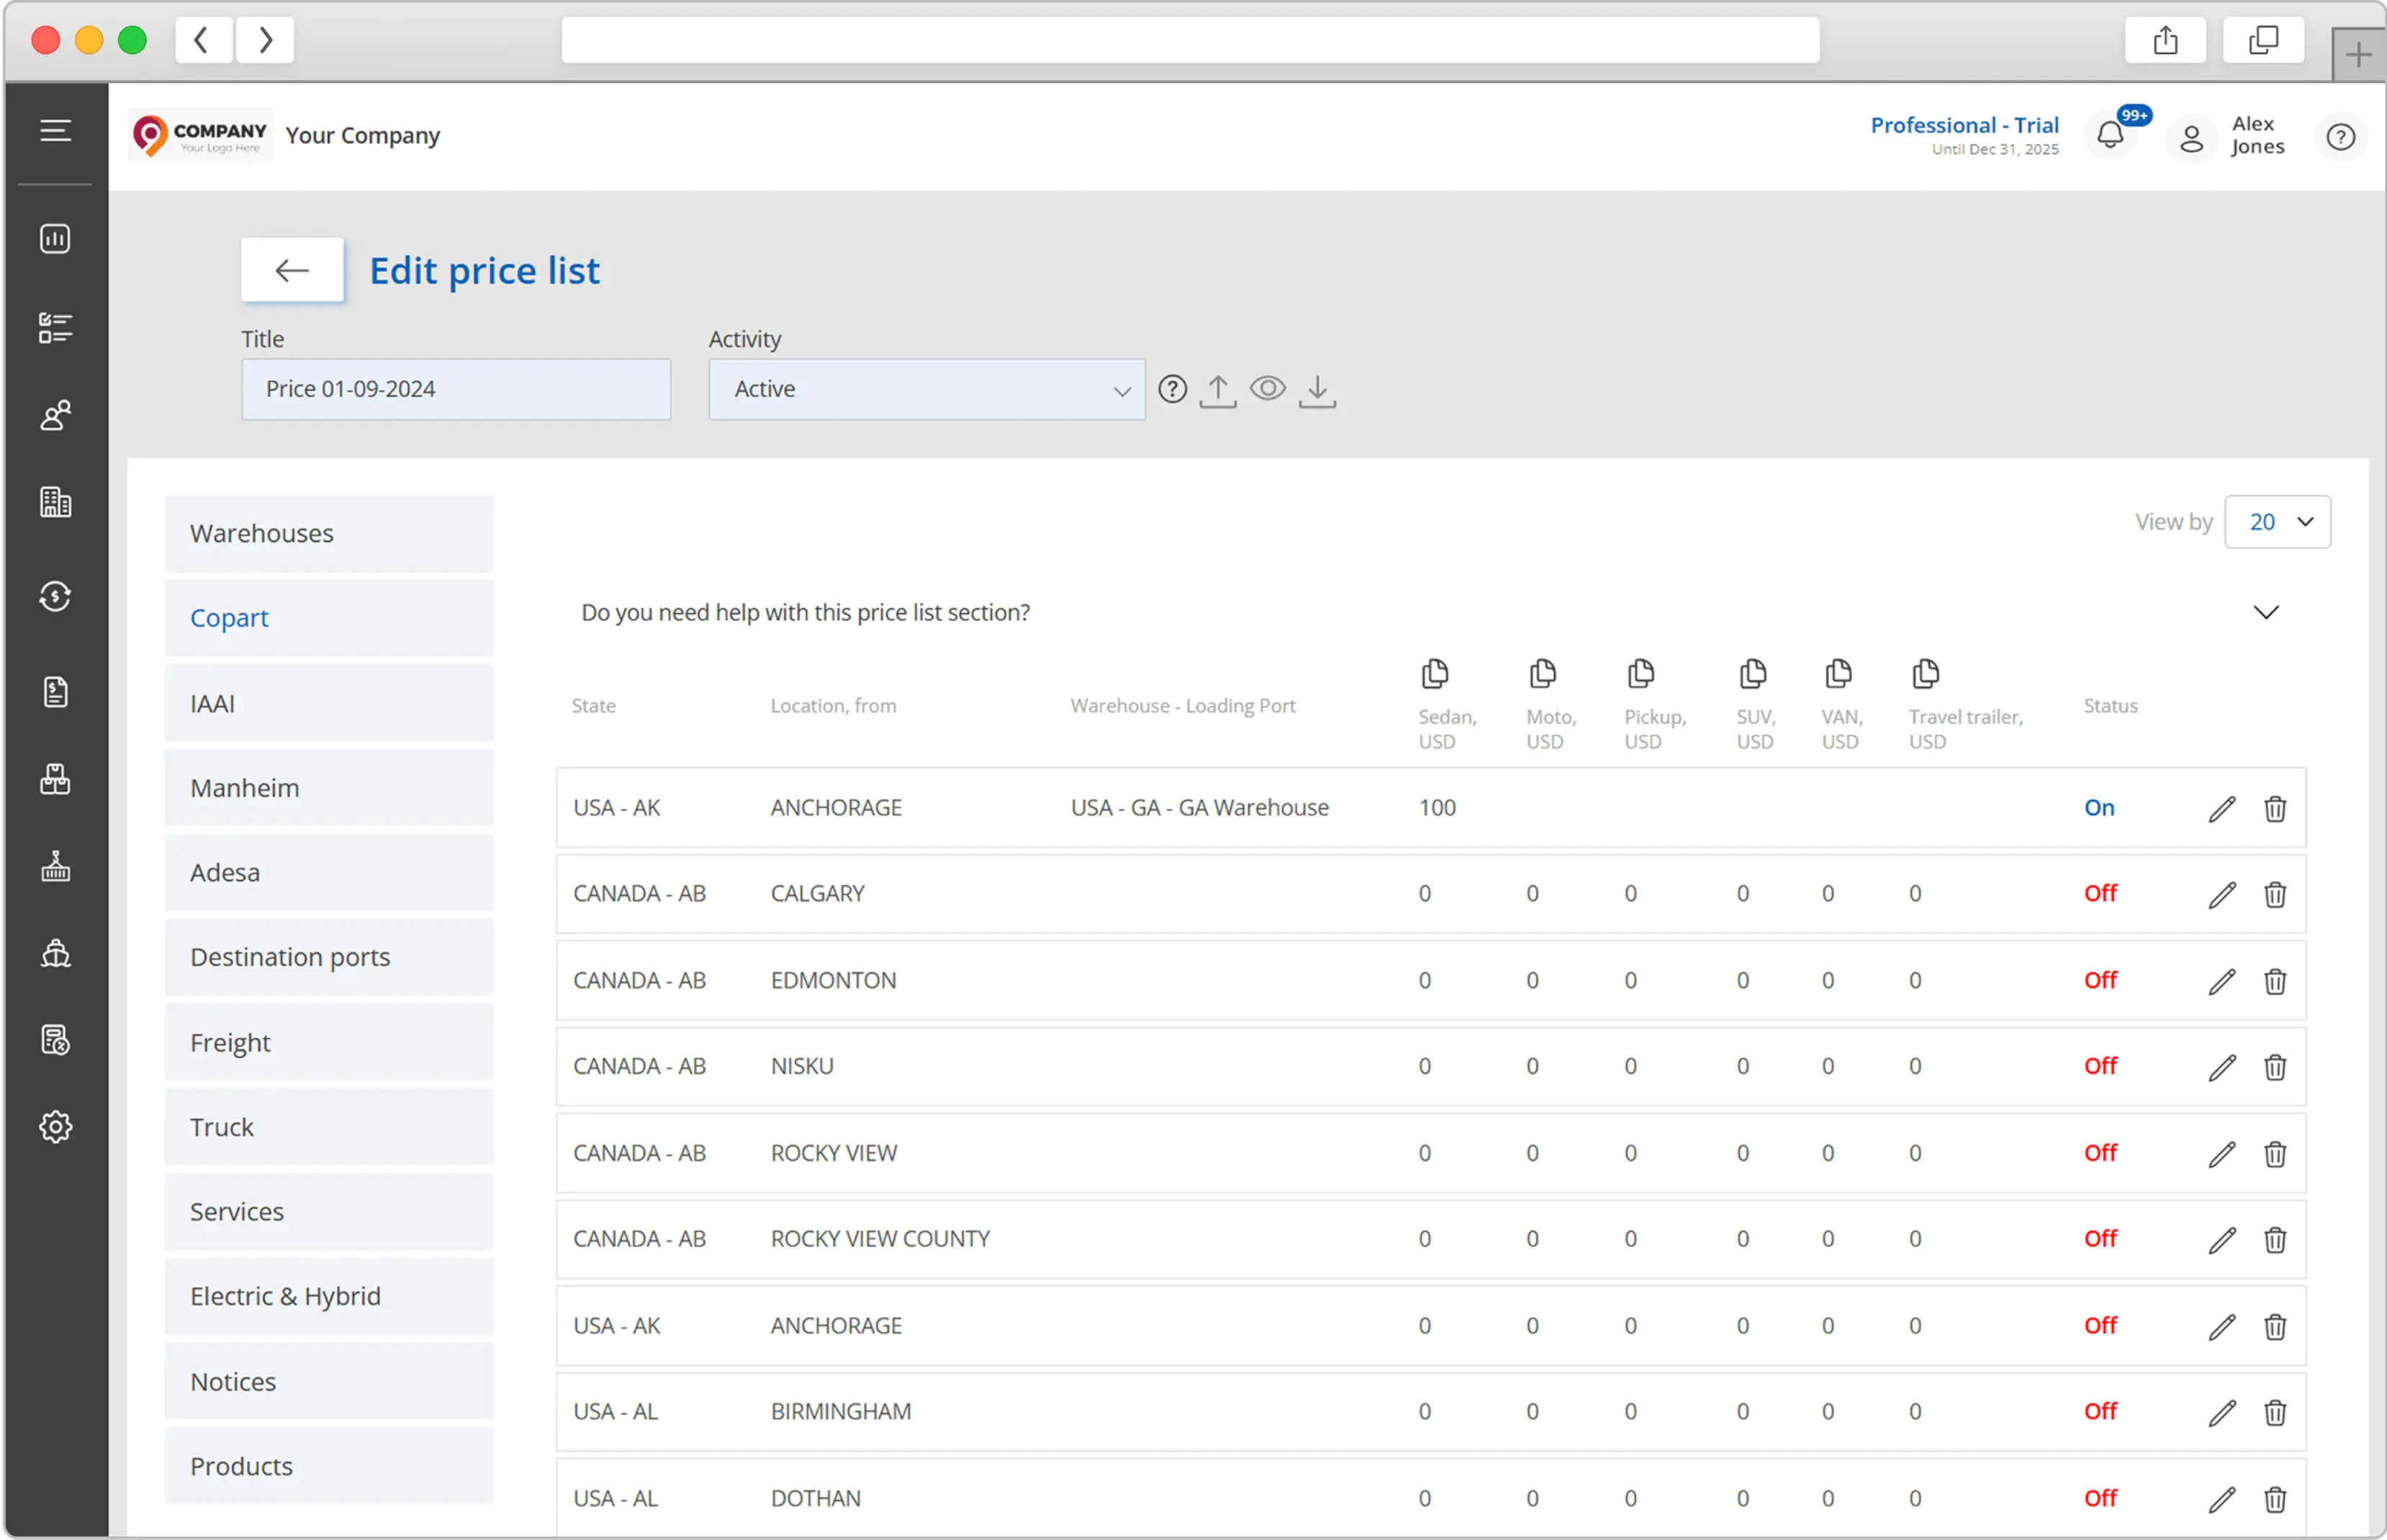
Task: Open the Alex Jones user profile
Action: (x=2226, y=136)
